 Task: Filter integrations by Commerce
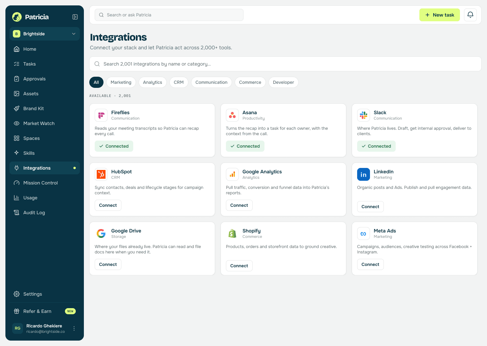pyautogui.click(x=250, y=82)
